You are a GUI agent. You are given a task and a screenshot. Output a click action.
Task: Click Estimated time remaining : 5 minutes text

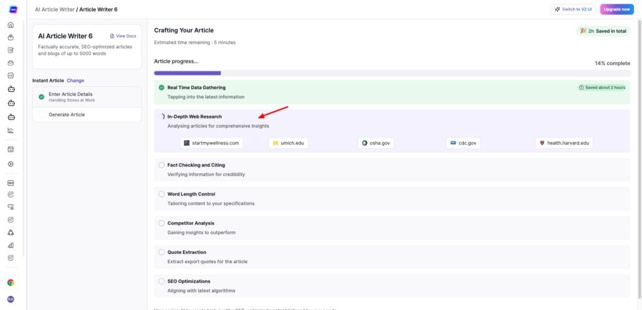click(x=195, y=43)
